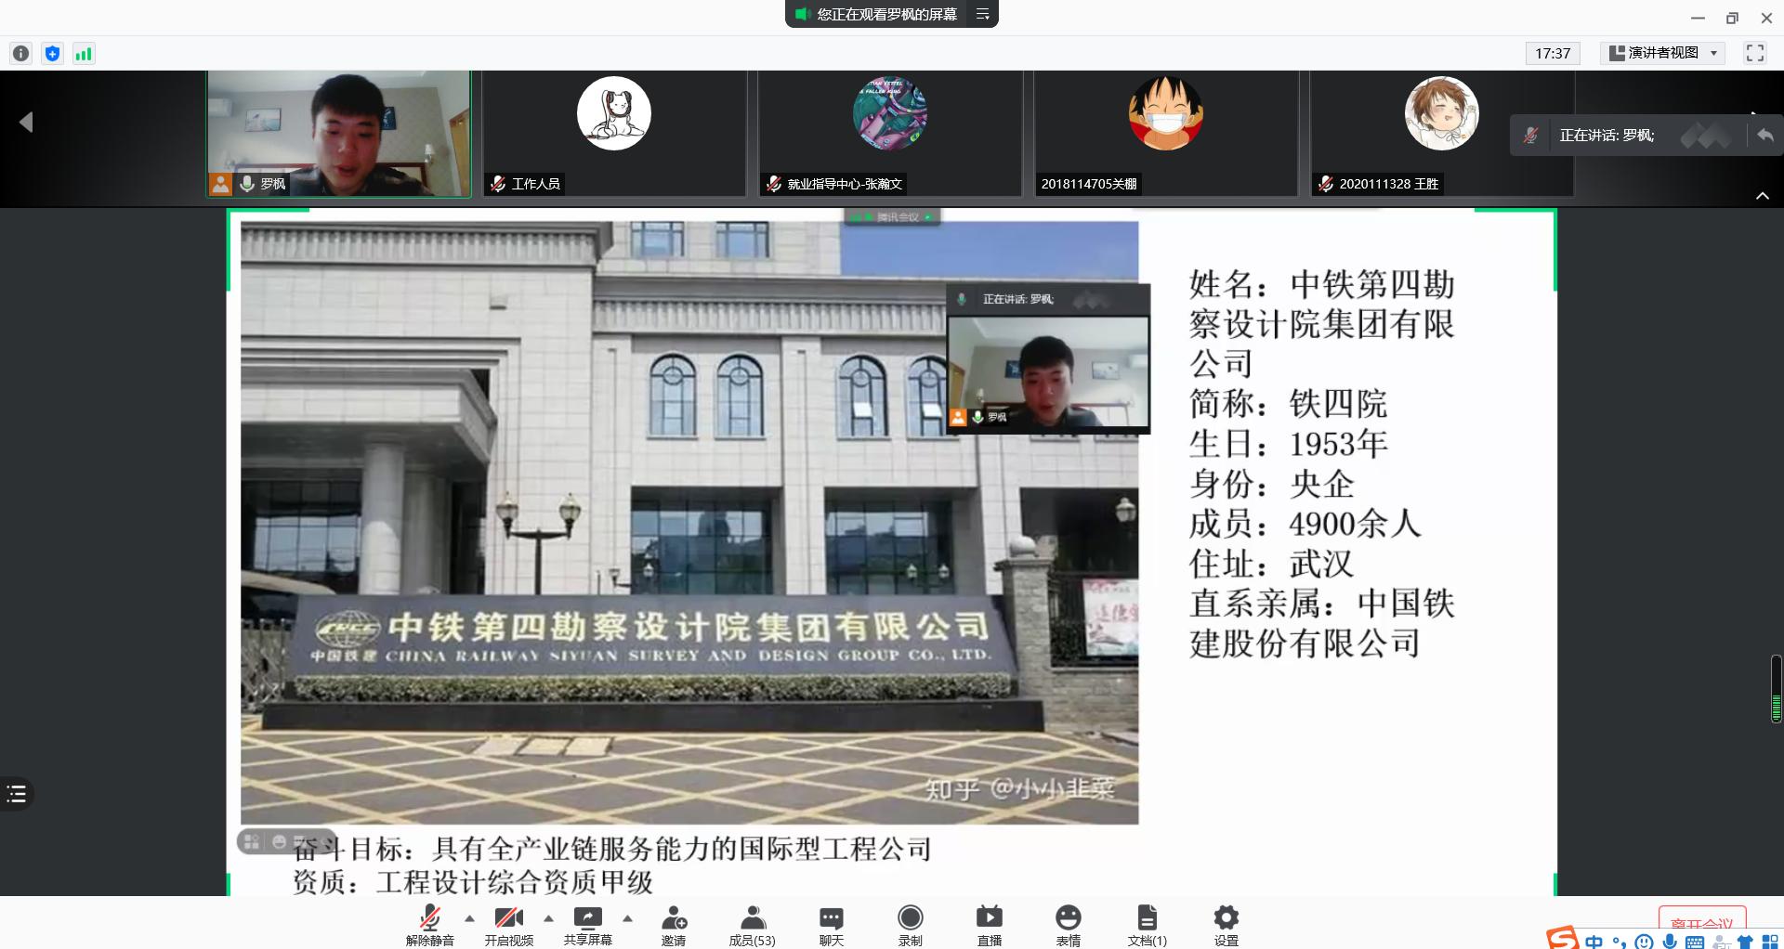Open the 成员(53) members list
1784x949 pixels.
click(x=752, y=925)
